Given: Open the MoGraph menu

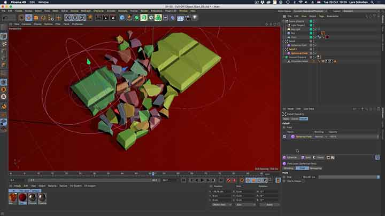Looking at the screenshot, I should click(86, 11).
